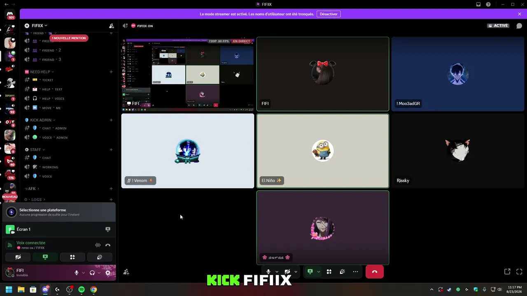Mute the stream audio next to FIFIIX ON
This screenshot has height=296, width=527.
(125, 25)
